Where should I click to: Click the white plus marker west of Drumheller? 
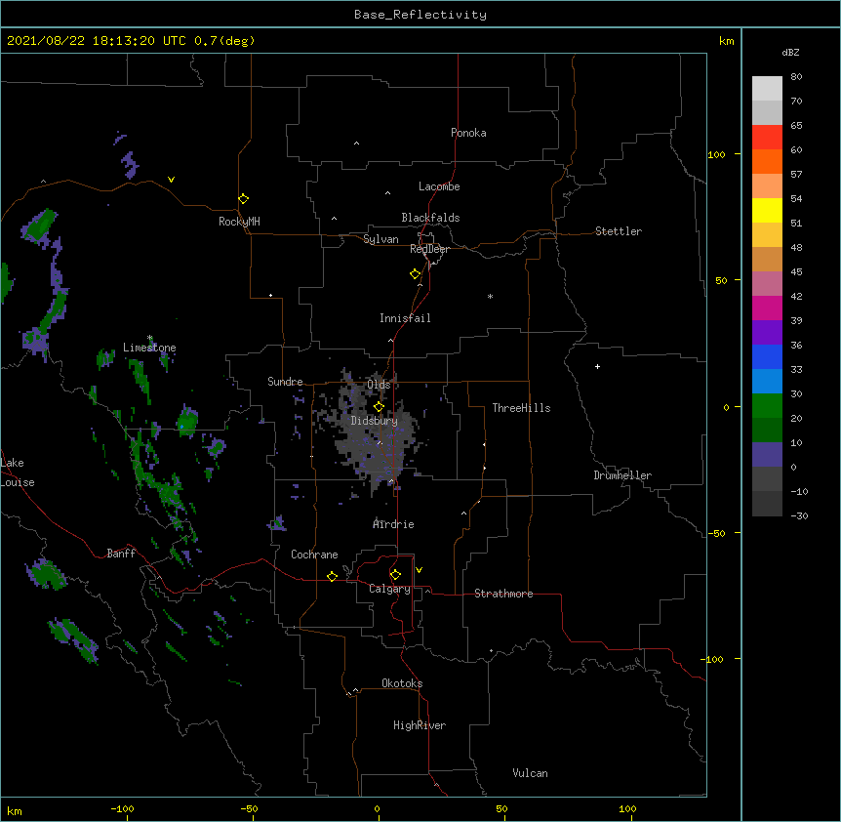click(x=597, y=366)
